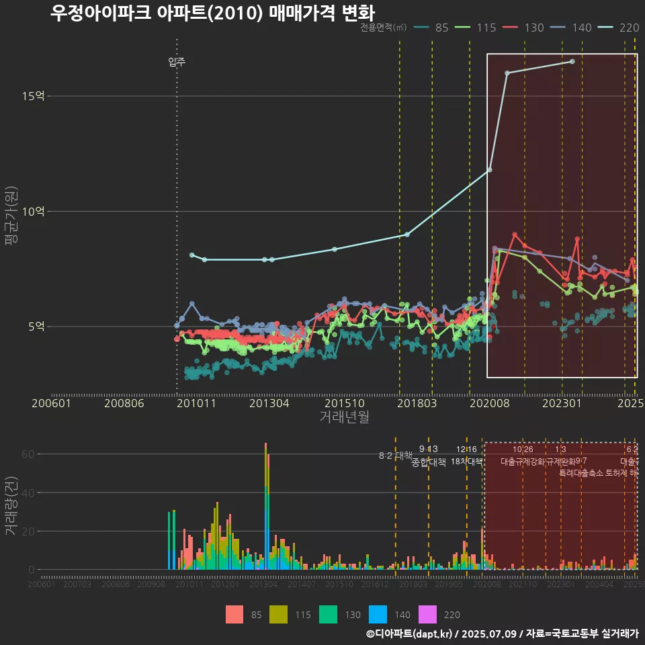Click the tallest volume bar near 201304
This screenshot has height=645, width=645.
pyautogui.click(x=266, y=506)
